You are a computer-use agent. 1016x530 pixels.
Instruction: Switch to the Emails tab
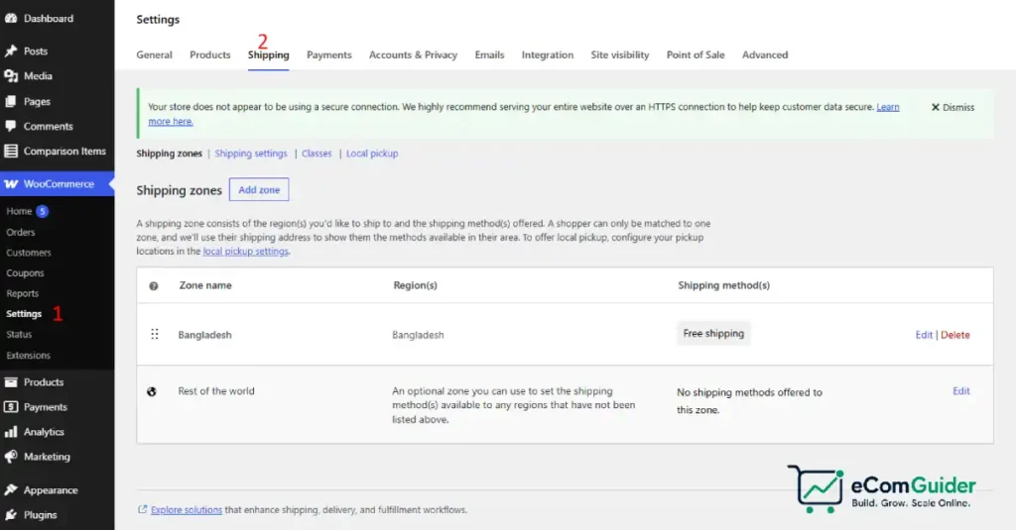tap(489, 55)
